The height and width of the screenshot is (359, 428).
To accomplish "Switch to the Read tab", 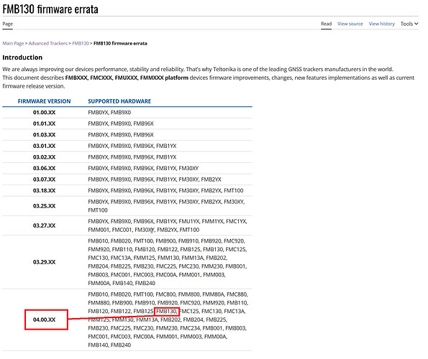I will pyautogui.click(x=326, y=24).
